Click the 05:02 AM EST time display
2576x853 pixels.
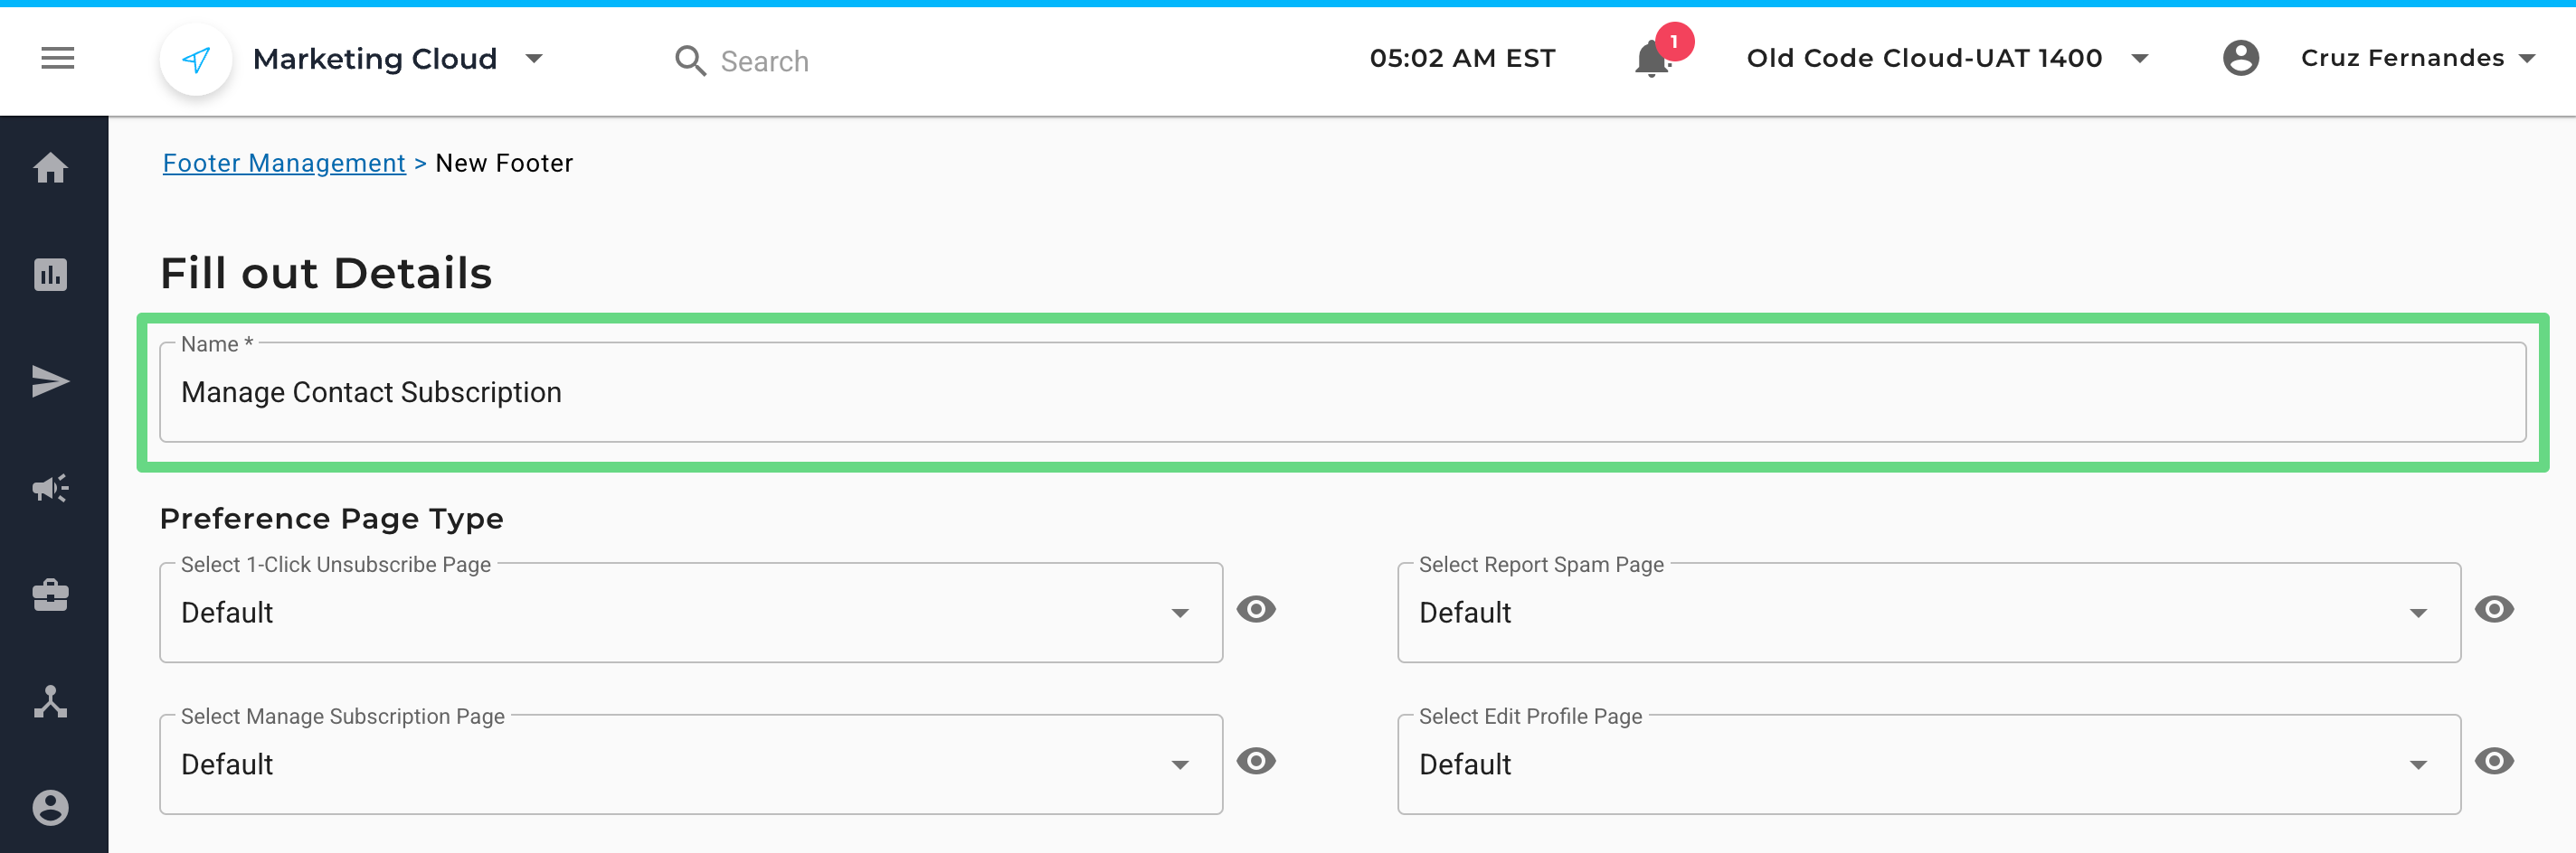1462,58
